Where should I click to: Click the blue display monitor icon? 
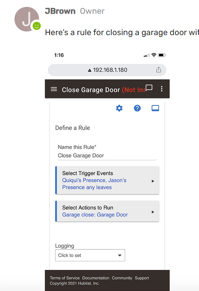[155, 108]
